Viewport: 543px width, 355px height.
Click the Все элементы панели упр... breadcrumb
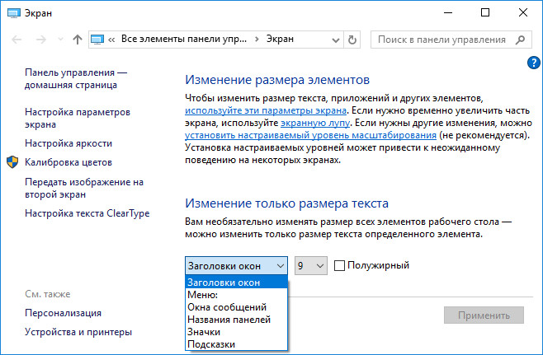coord(183,39)
